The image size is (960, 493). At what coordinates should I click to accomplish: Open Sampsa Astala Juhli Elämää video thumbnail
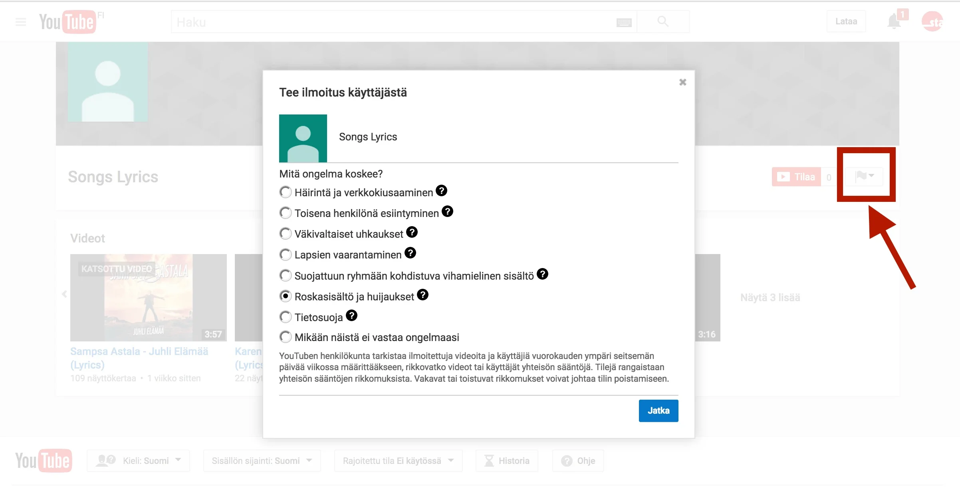coord(149,298)
